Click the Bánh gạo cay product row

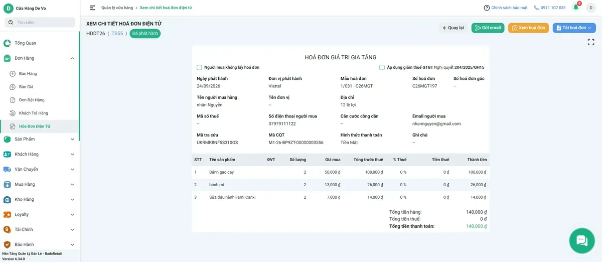click(340, 172)
